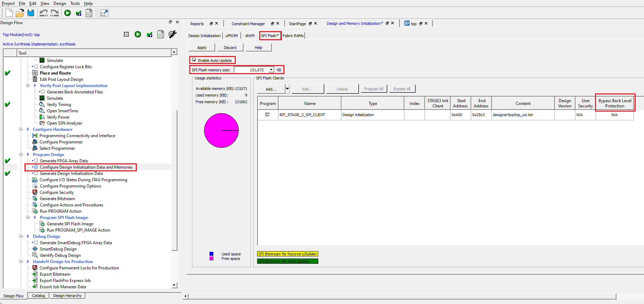Click the Open SmartTime icon
Screen dimensions: 644x304
click(x=42, y=111)
